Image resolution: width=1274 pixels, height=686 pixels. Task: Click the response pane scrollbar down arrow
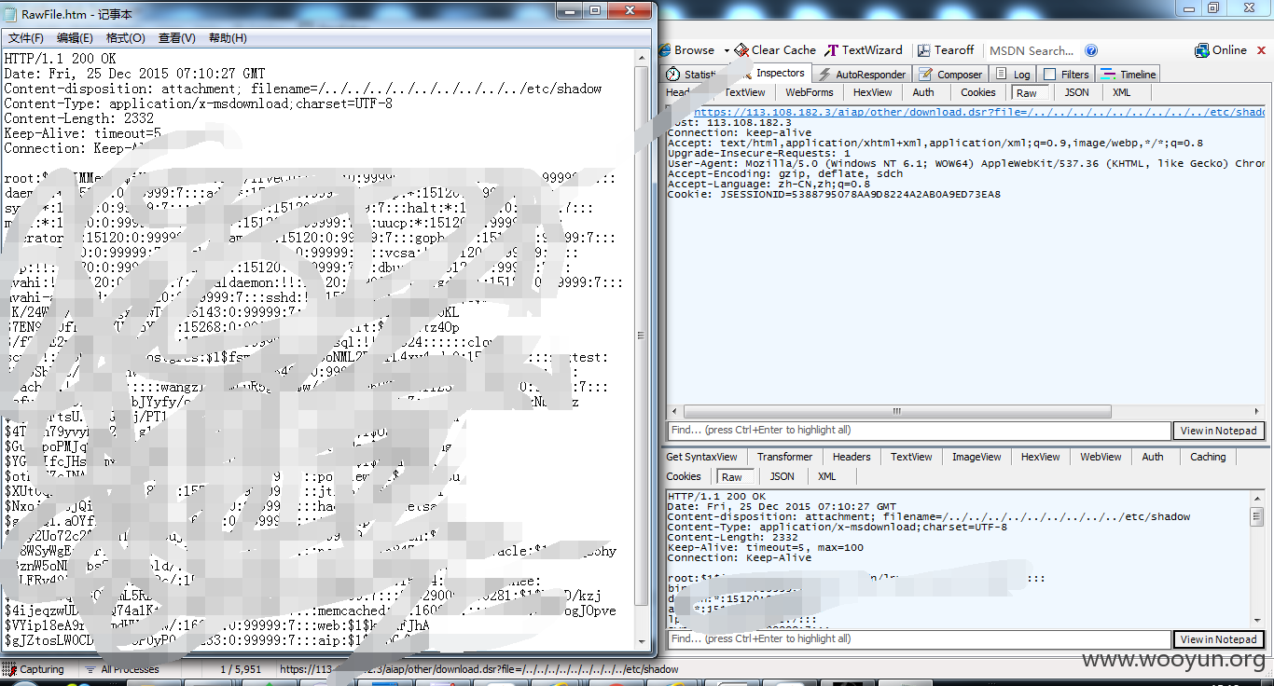(1256, 622)
